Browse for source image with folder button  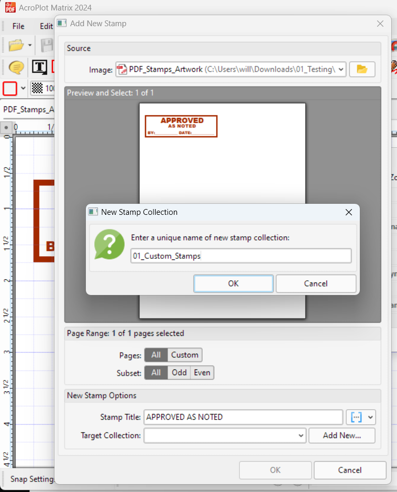[362, 69]
